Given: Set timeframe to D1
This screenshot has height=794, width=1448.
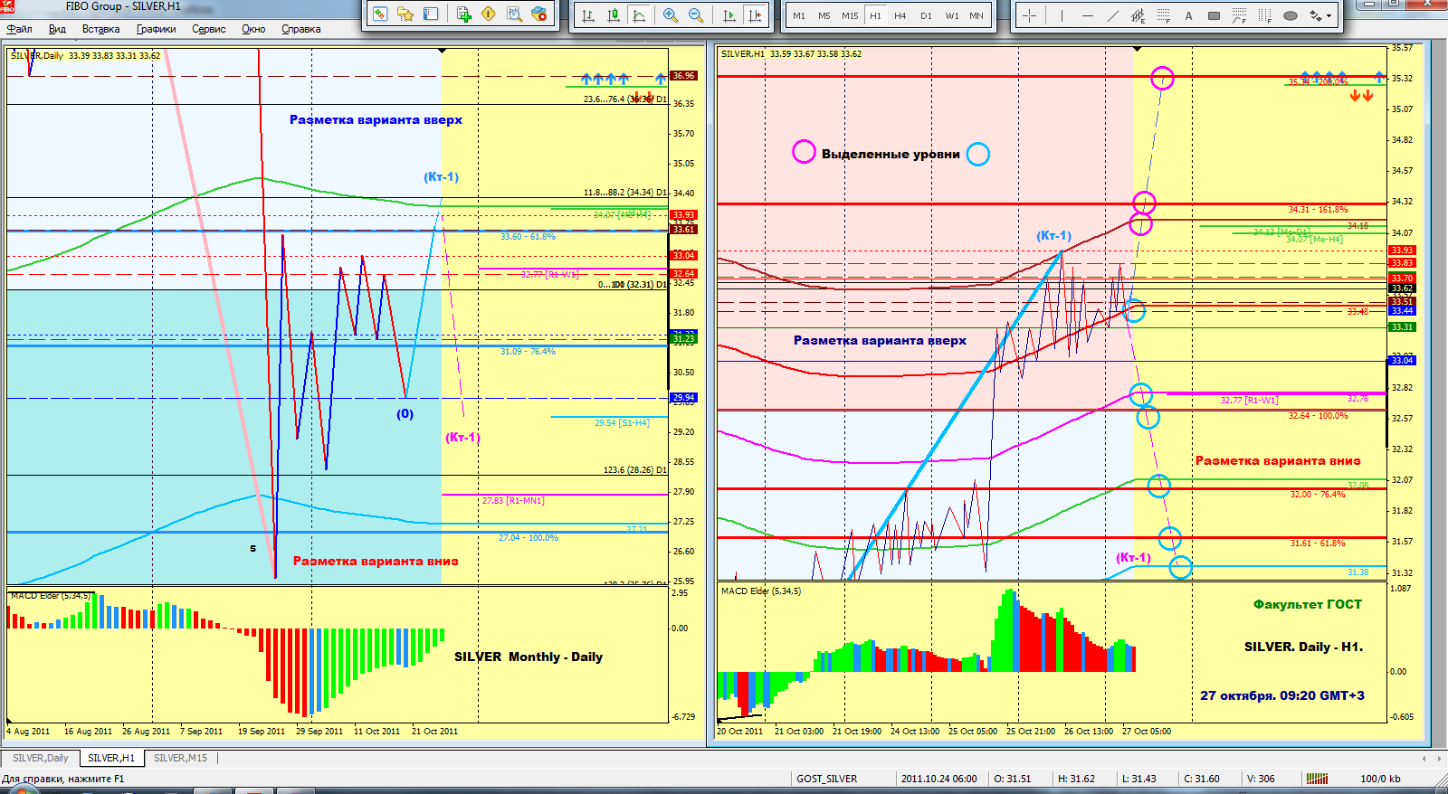Looking at the screenshot, I should click(926, 15).
